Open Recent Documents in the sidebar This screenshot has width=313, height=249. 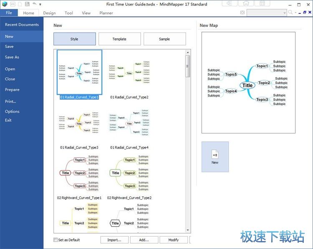click(22, 25)
